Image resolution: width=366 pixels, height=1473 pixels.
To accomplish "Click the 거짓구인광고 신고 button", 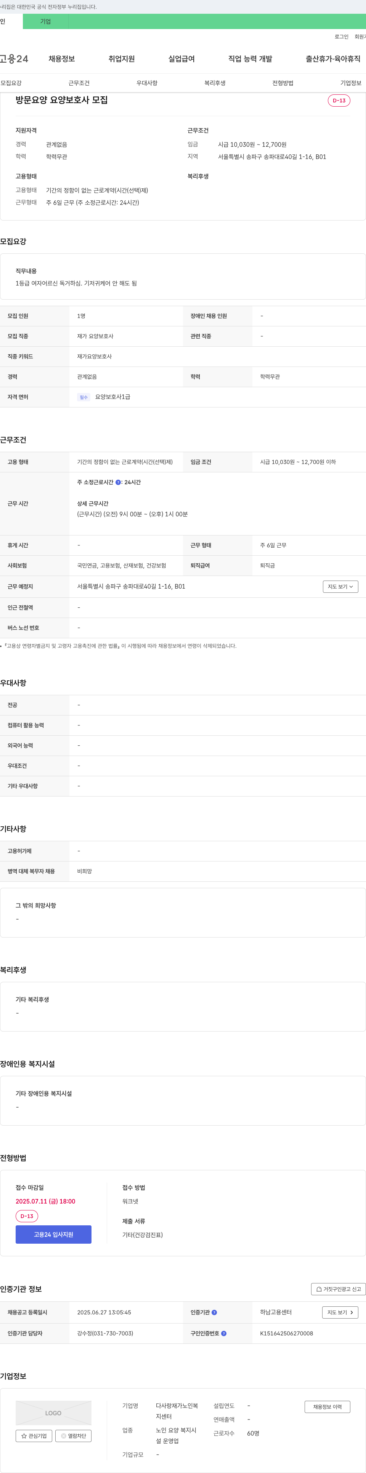I will click(338, 1289).
